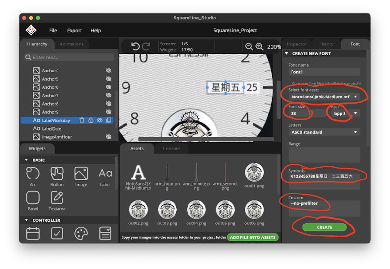The height and width of the screenshot is (269, 390).
Task: Click the search magnifier icon in Hierarchy
Action: click(x=28, y=58)
